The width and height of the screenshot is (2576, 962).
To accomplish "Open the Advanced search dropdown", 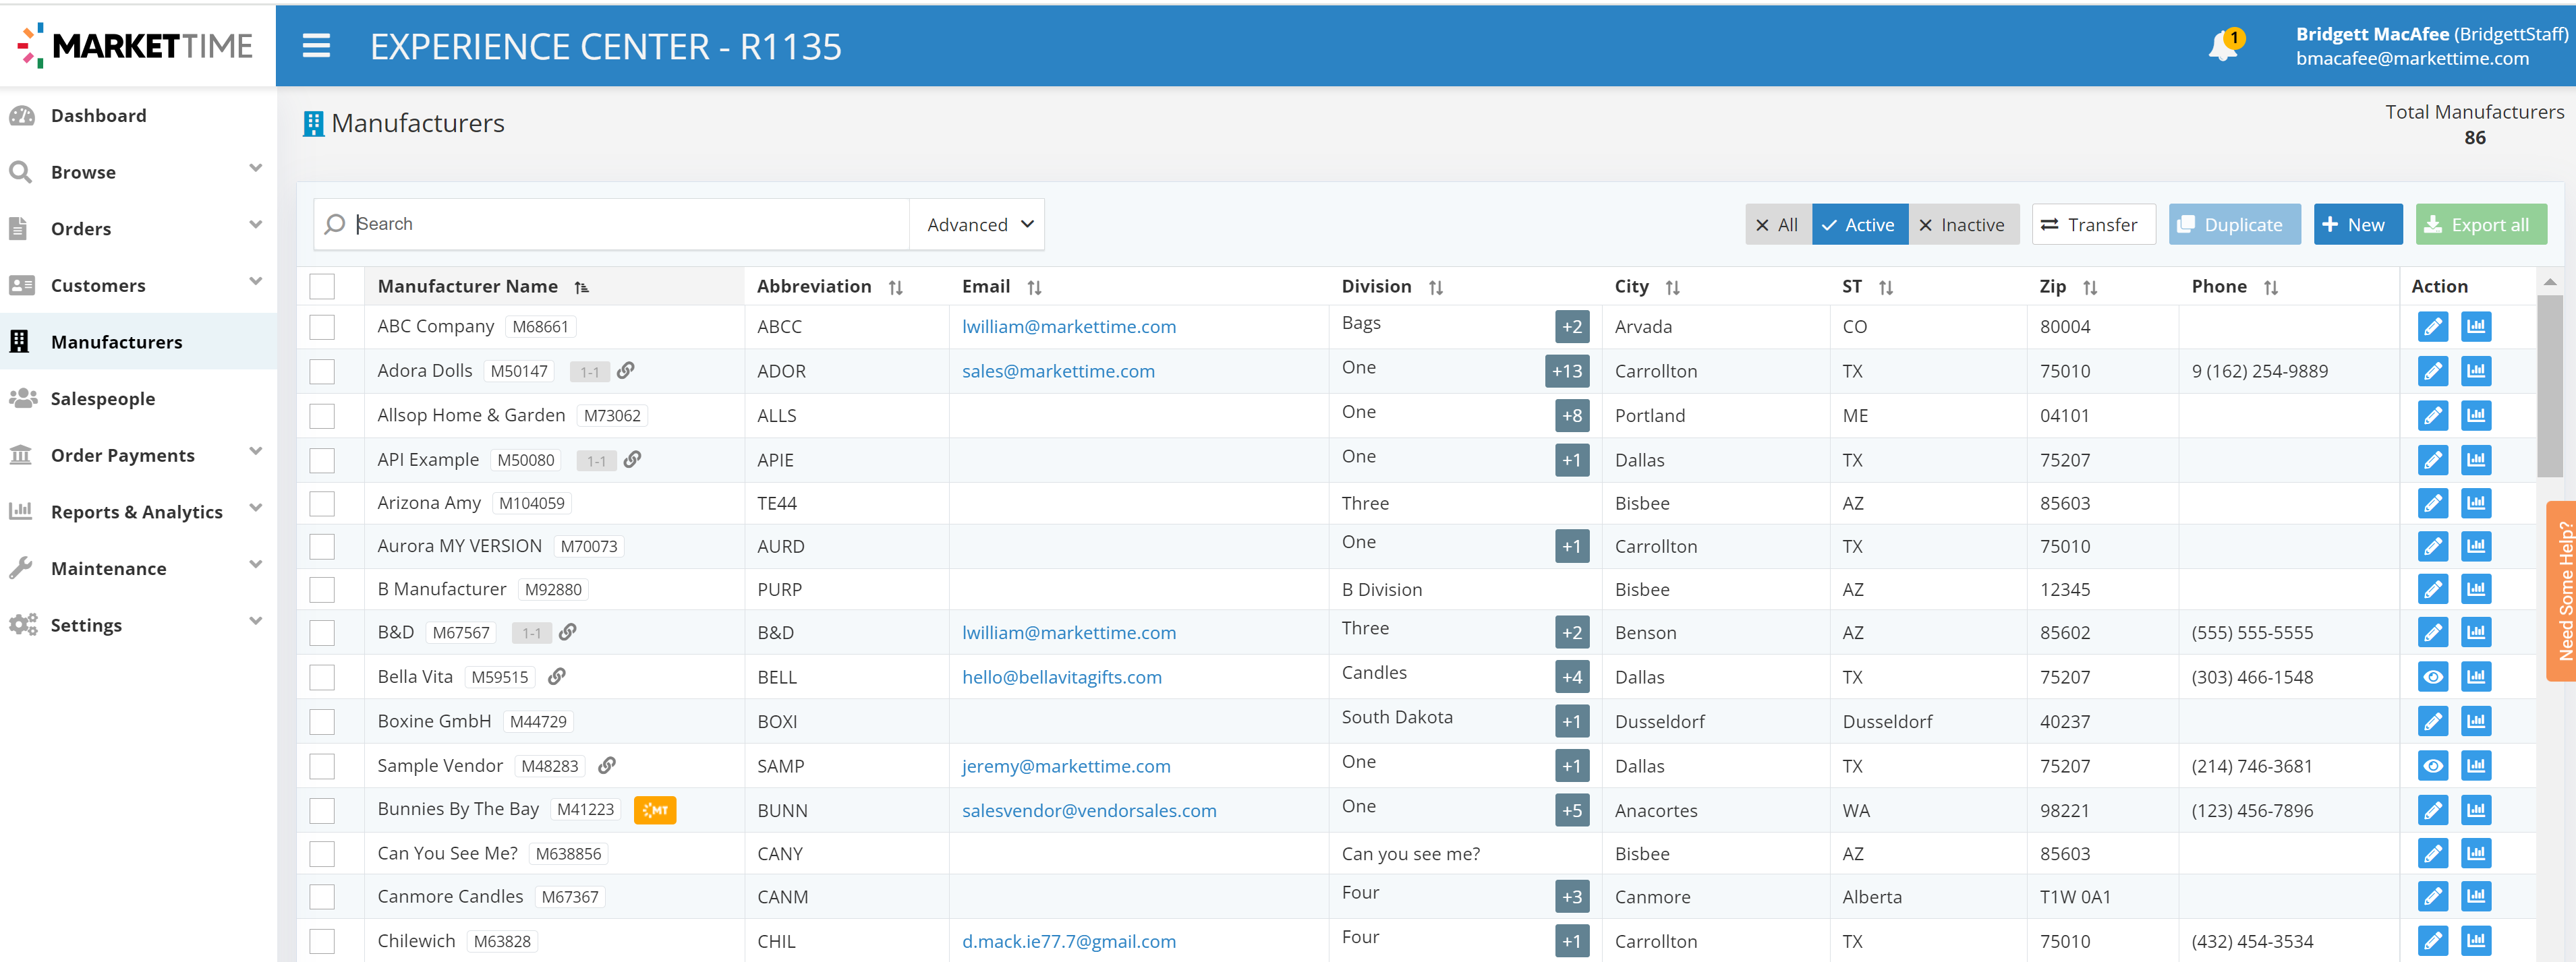I will coord(978,224).
